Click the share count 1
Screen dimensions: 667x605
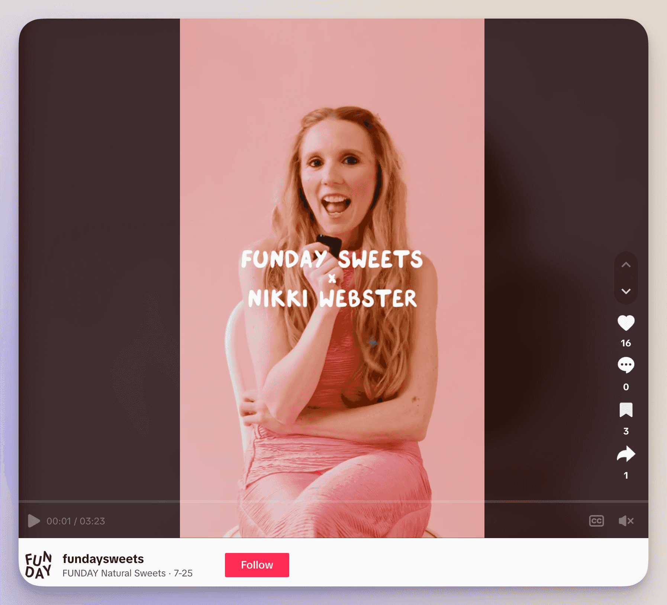[626, 475]
